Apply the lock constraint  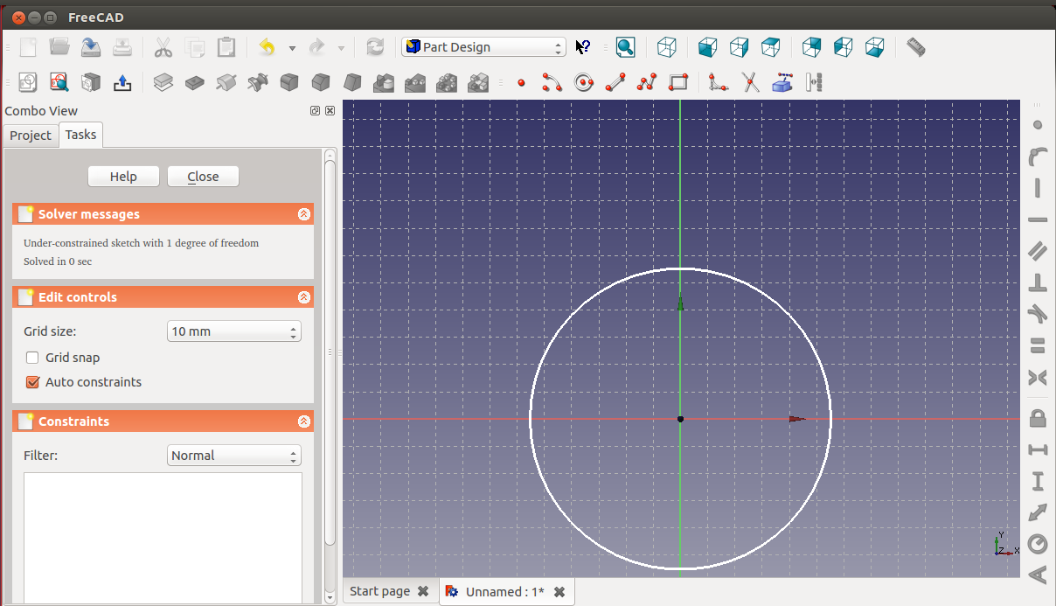coord(1038,418)
